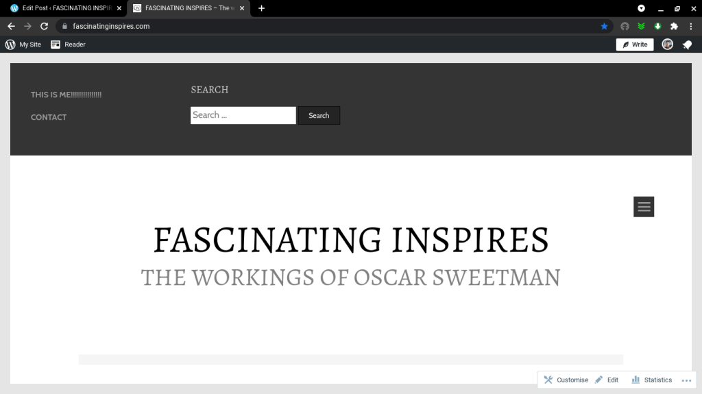Viewport: 702px width, 394px height.
Task: Toggle the site hamburger menu
Action: tap(643, 207)
